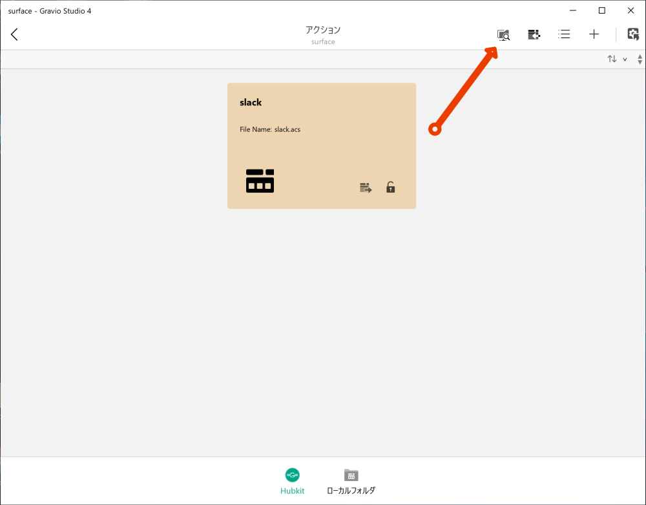This screenshot has width=646, height=505.
Task: Select the Hubkit tab
Action: (293, 481)
